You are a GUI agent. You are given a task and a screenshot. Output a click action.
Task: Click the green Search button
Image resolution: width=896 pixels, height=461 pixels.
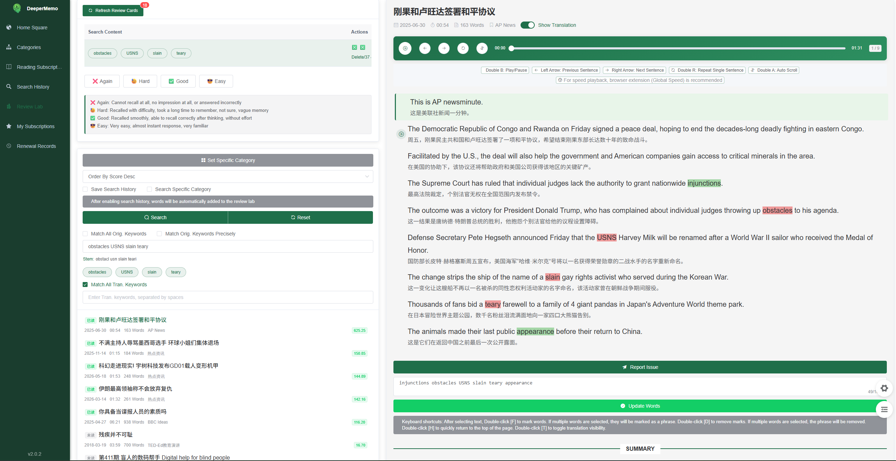pyautogui.click(x=155, y=217)
